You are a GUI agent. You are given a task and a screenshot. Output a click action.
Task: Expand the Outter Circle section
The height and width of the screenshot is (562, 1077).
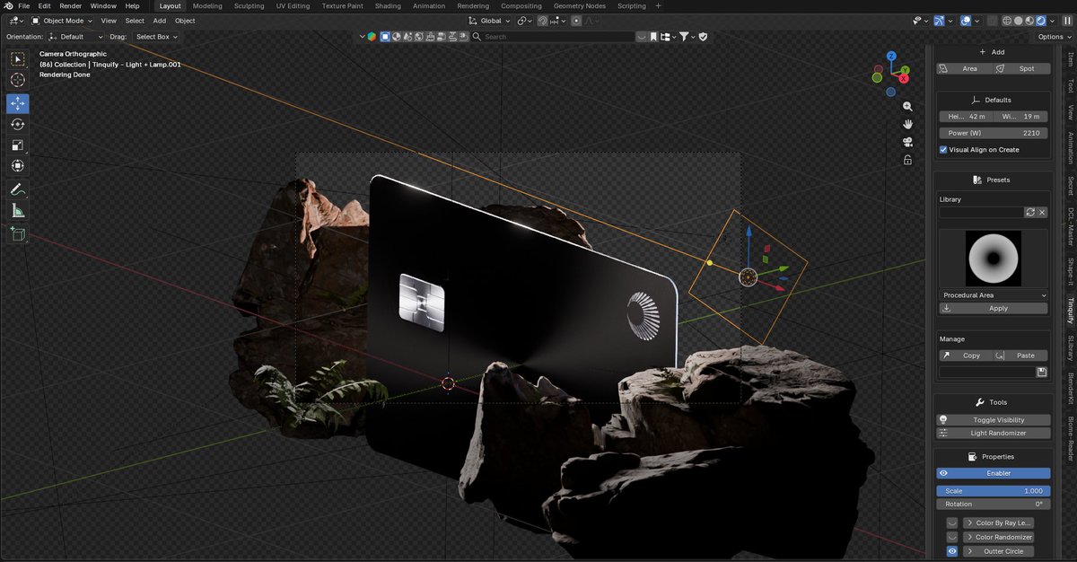[x=998, y=551]
